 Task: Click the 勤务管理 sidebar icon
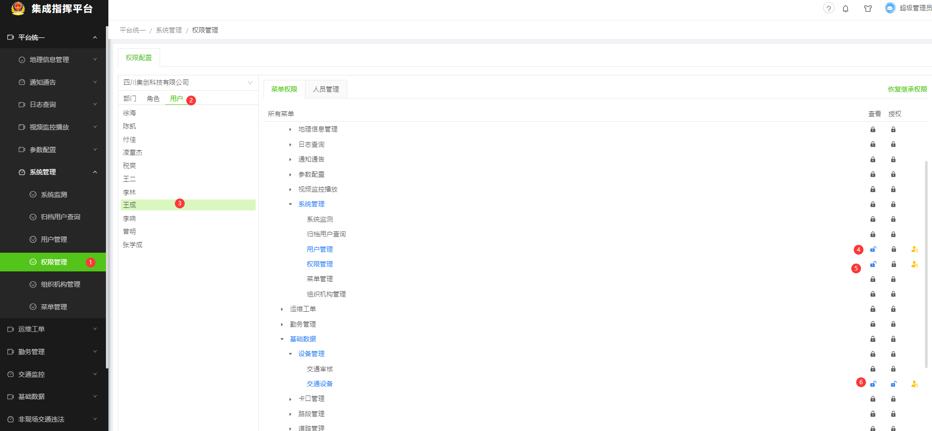pyautogui.click(x=10, y=352)
